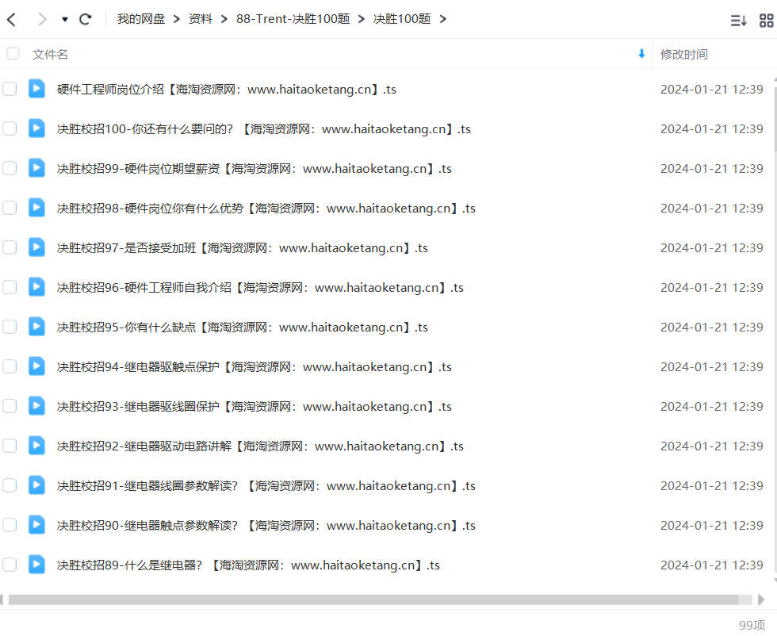Click the horizontal scrollbar thumb
Screen dimensions: 777x636
(x=373, y=600)
